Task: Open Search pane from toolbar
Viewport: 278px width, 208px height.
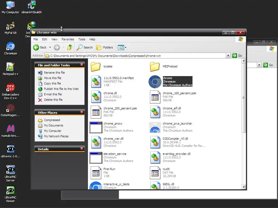Action: [85, 47]
